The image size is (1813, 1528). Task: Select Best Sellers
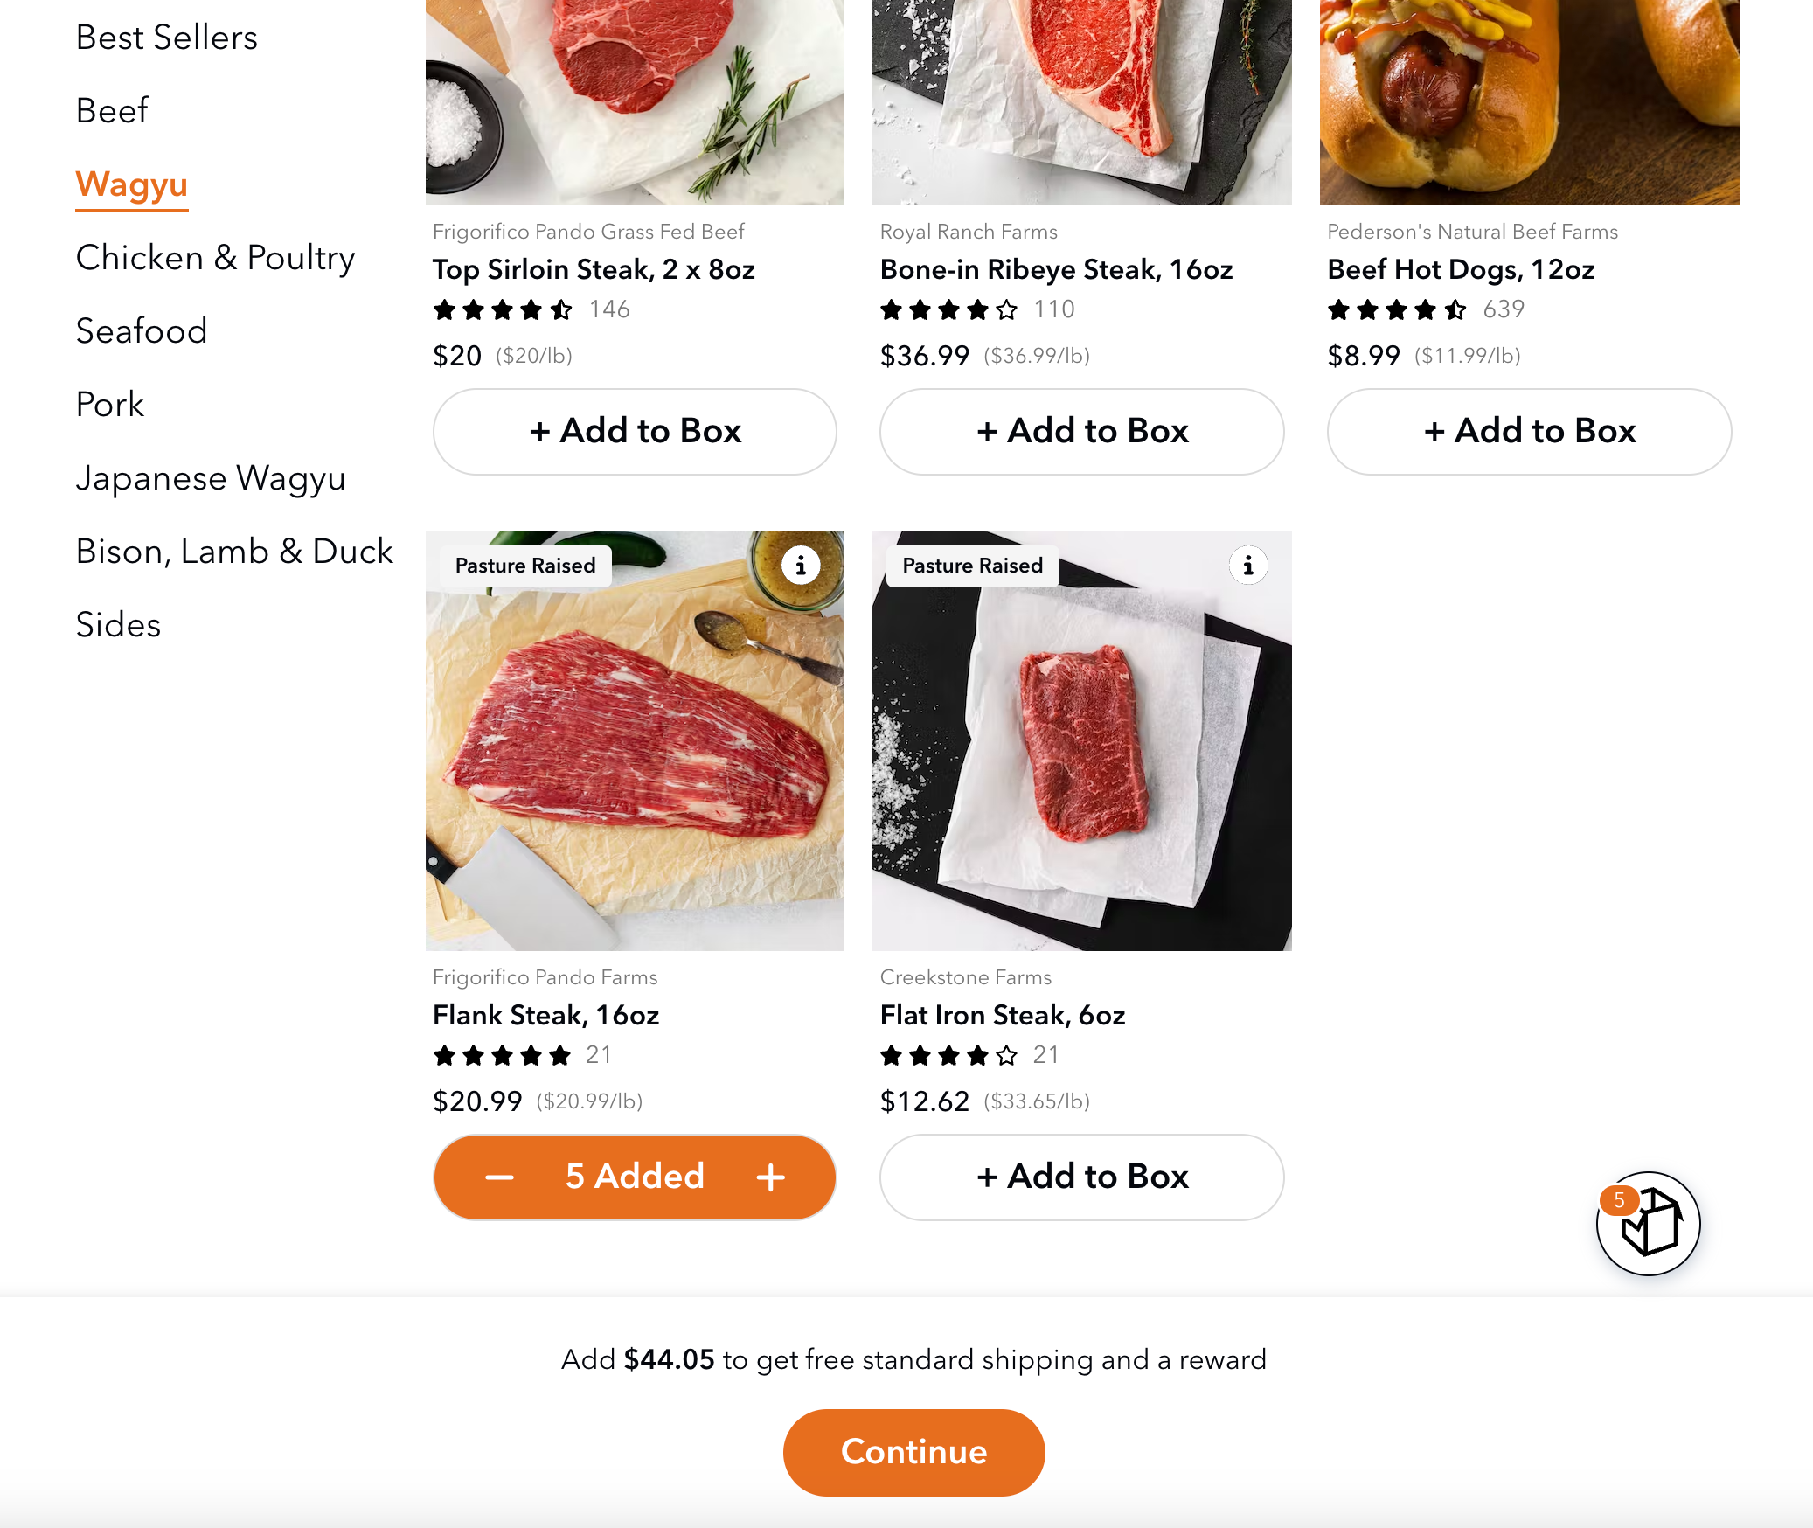(167, 37)
